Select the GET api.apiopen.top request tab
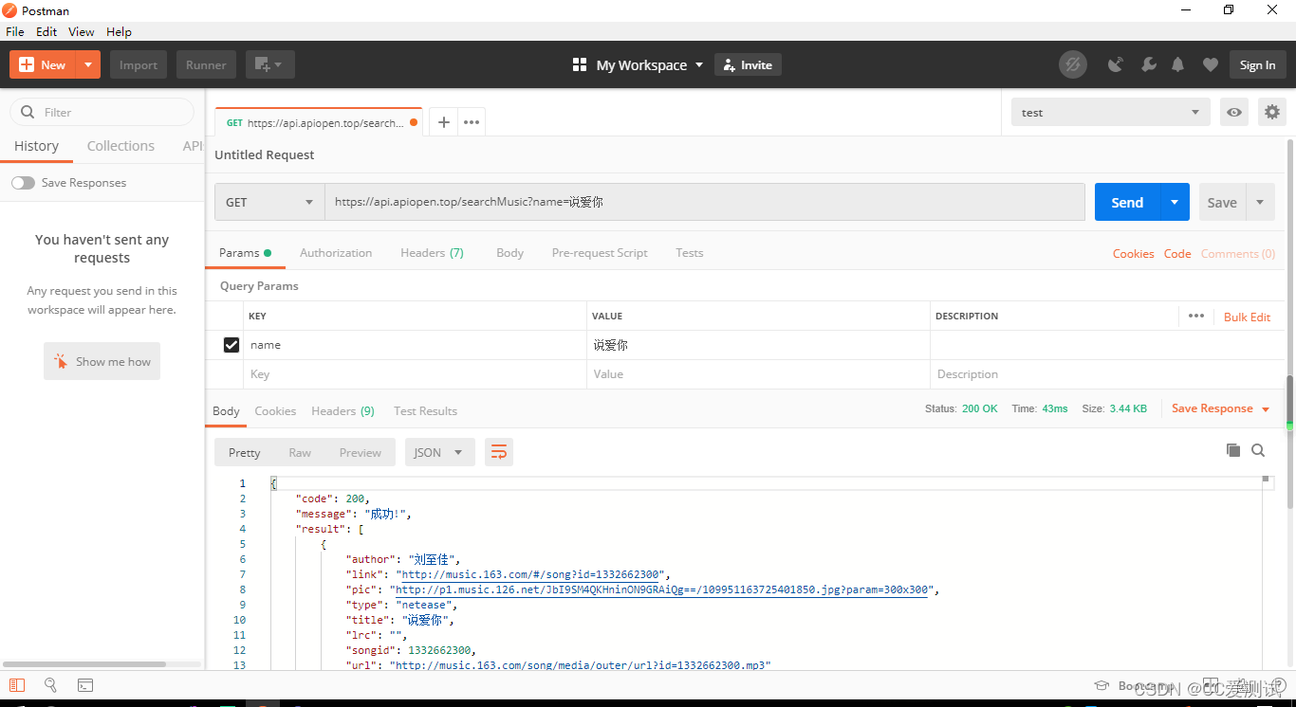Screen dimensions: 1296x707 pyautogui.click(x=318, y=122)
